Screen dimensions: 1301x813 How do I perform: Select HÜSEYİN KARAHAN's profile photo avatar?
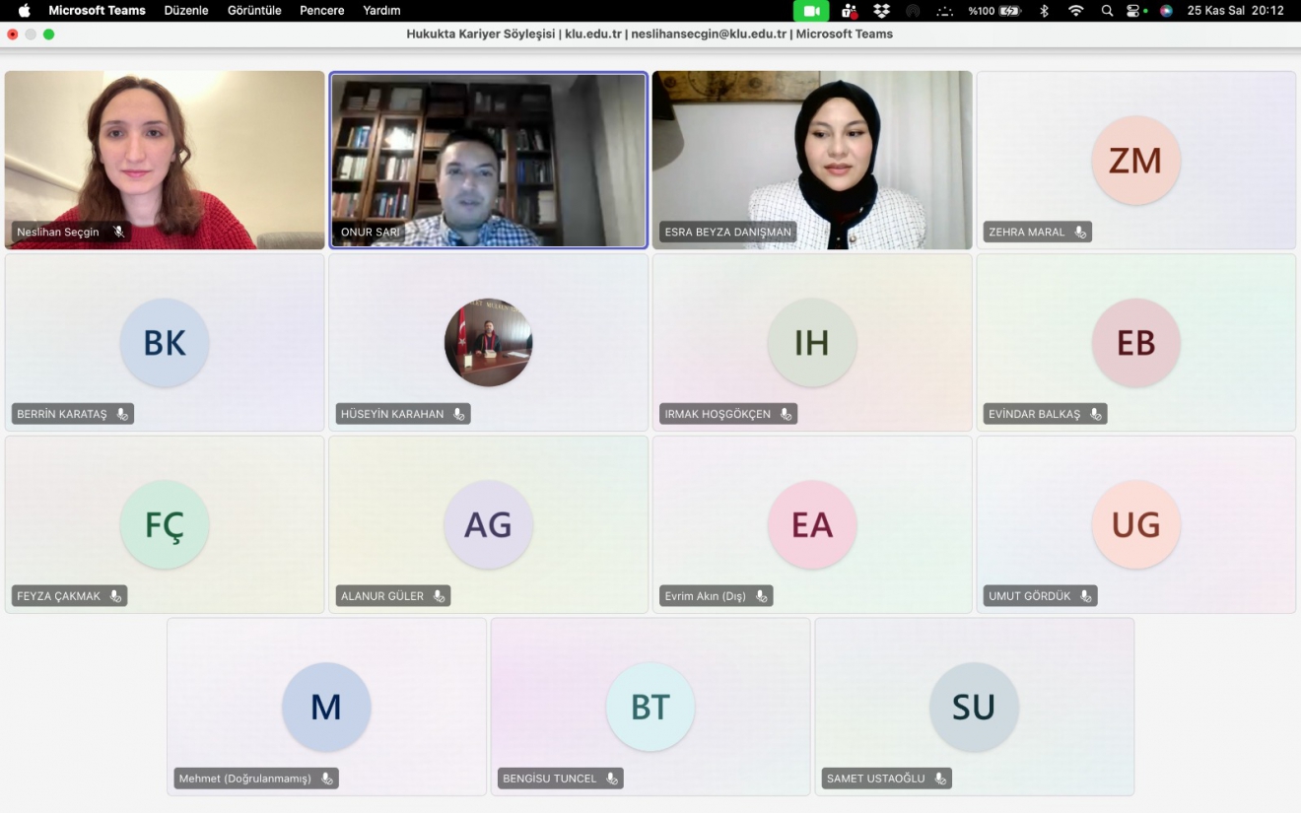click(x=488, y=342)
